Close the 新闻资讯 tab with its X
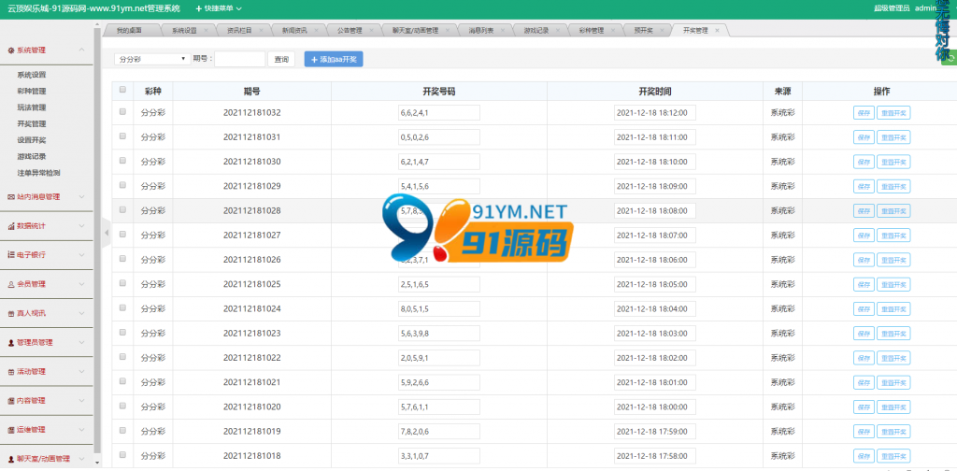 316,30
